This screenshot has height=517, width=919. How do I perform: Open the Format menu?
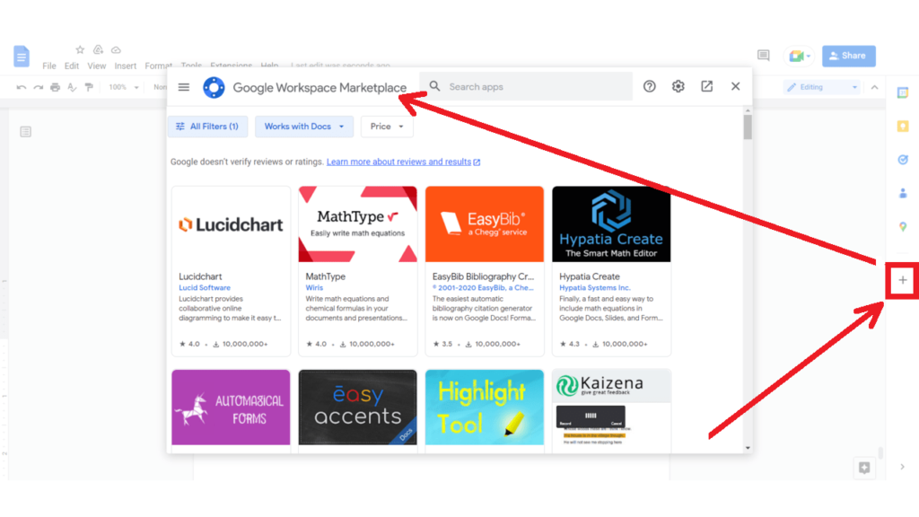(x=158, y=66)
